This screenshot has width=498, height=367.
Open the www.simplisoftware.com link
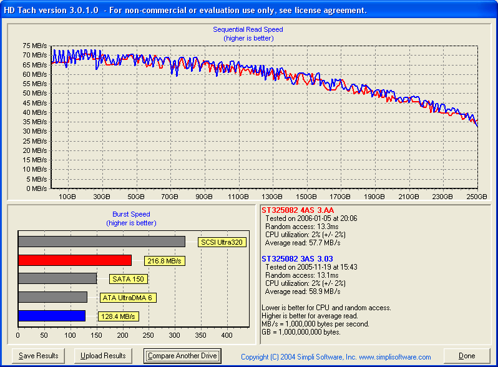point(396,357)
